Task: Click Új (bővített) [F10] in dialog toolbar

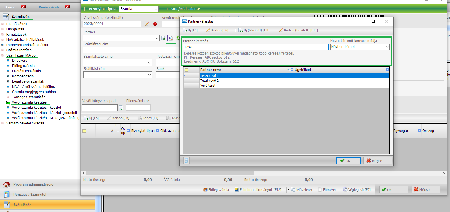Action: [x=254, y=30]
